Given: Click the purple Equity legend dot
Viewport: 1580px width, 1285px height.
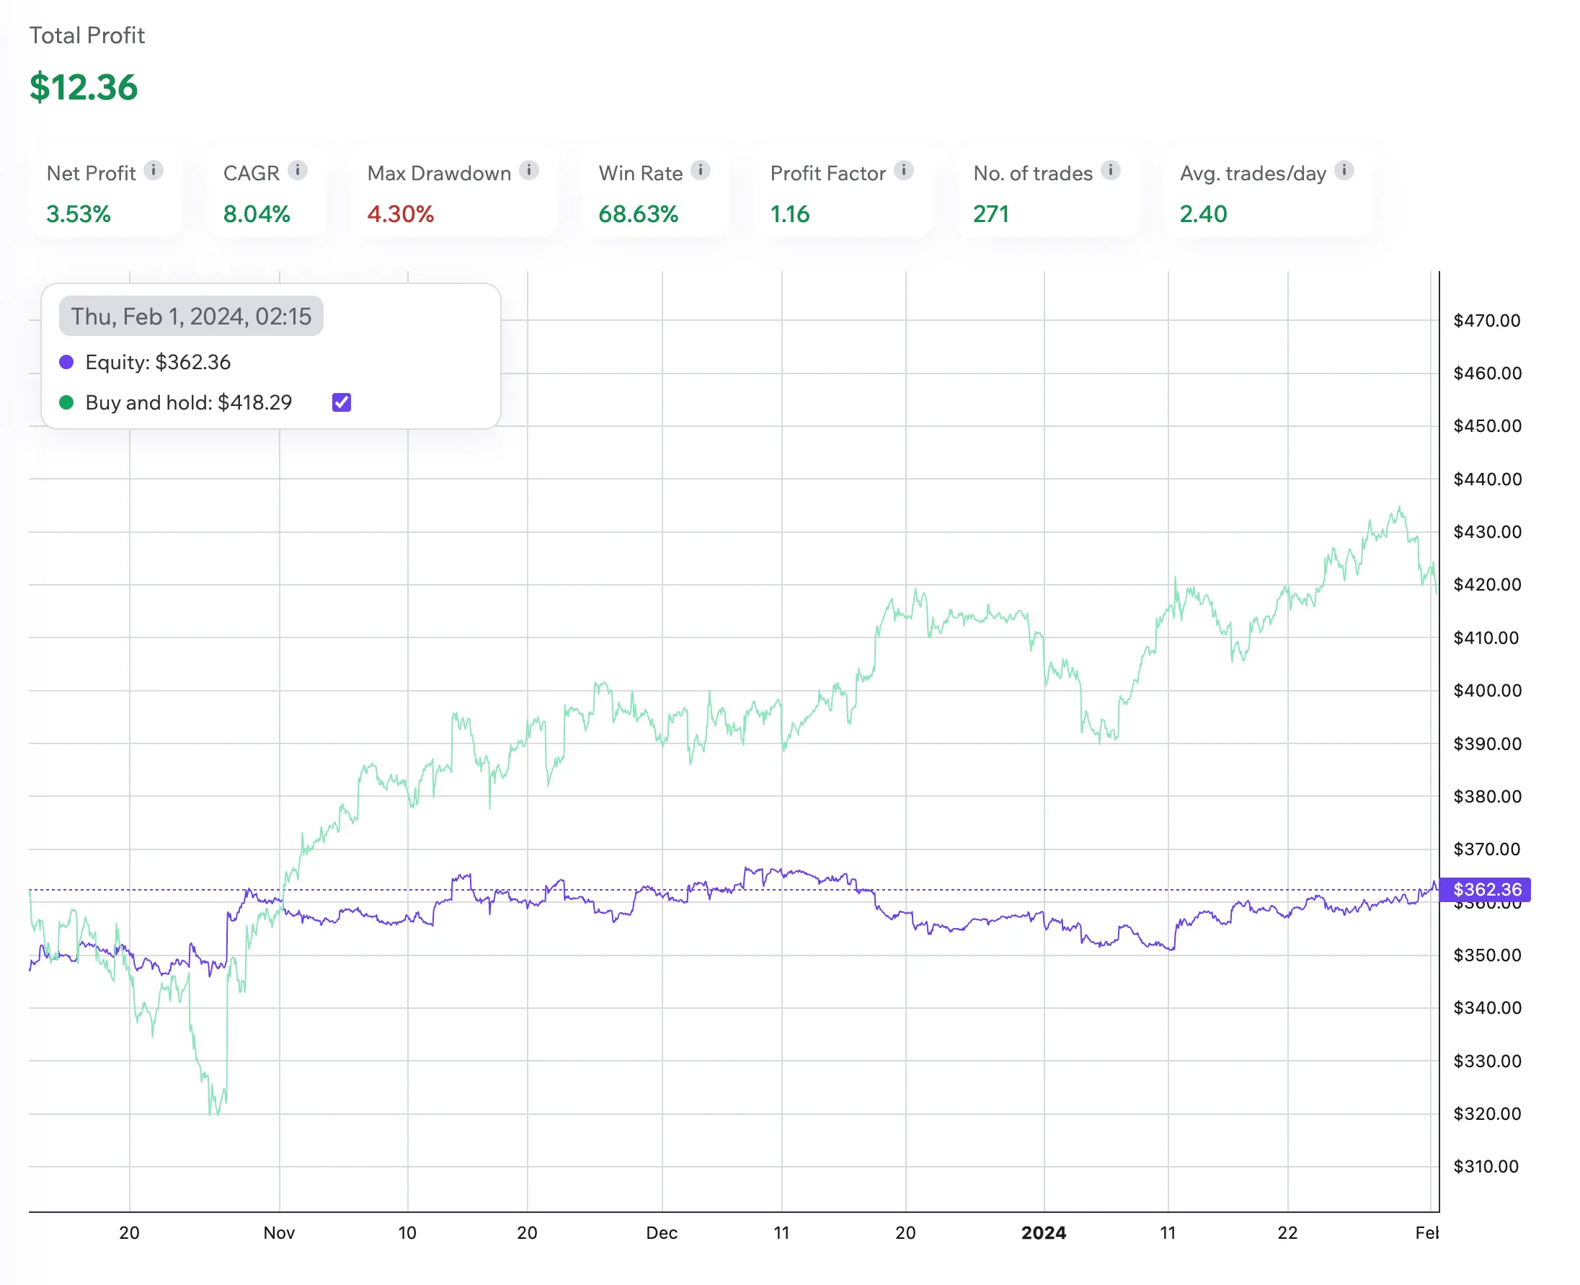Looking at the screenshot, I should [66, 362].
